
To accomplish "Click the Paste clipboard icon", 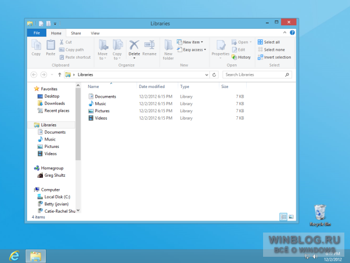I will (x=50, y=45).
